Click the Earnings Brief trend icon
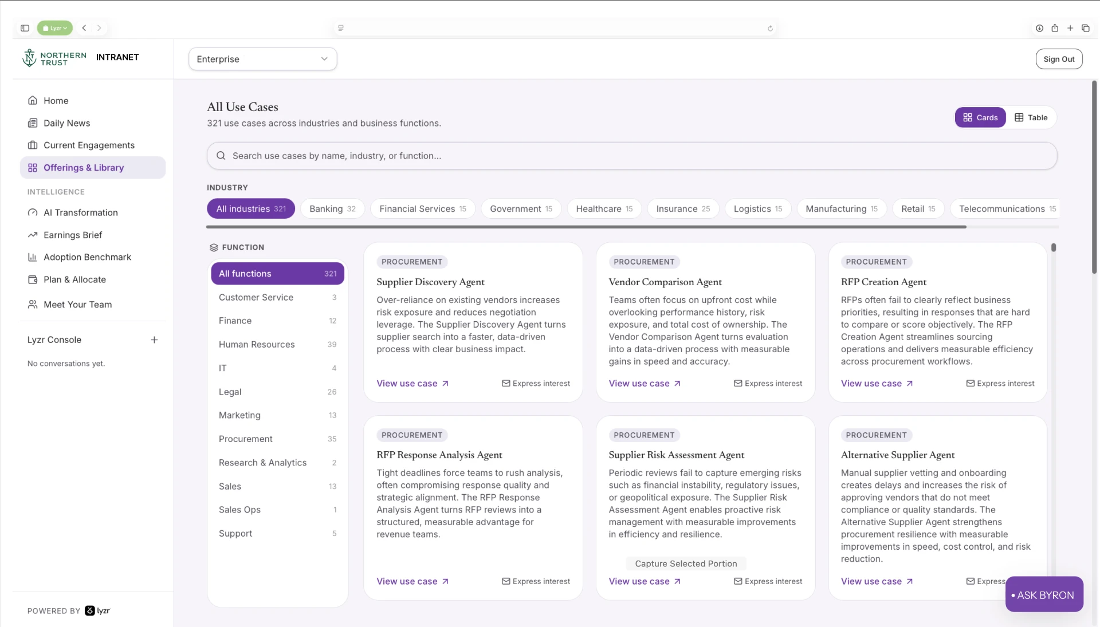Viewport: 1100px width, 627px height. pyautogui.click(x=33, y=235)
